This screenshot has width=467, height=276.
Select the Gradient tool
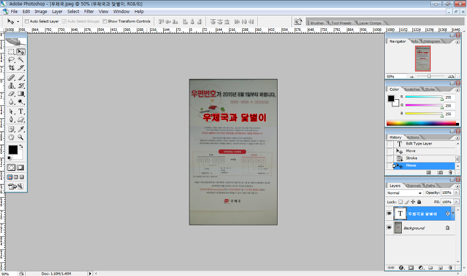[21, 94]
